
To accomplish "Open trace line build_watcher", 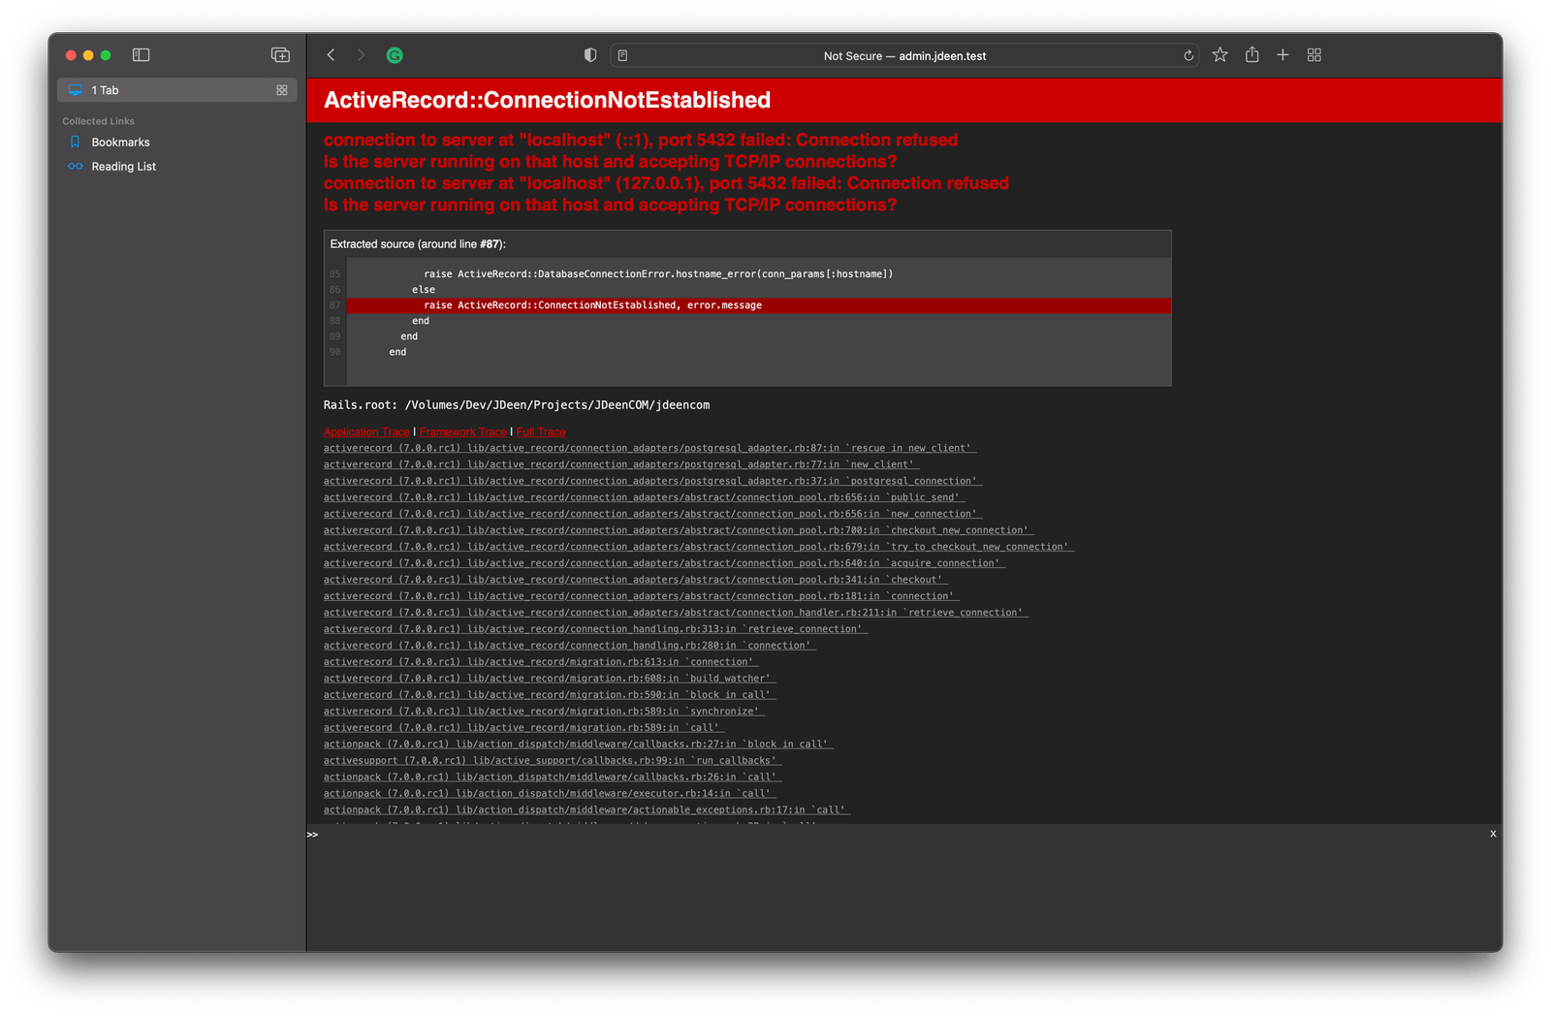I will (x=550, y=679).
